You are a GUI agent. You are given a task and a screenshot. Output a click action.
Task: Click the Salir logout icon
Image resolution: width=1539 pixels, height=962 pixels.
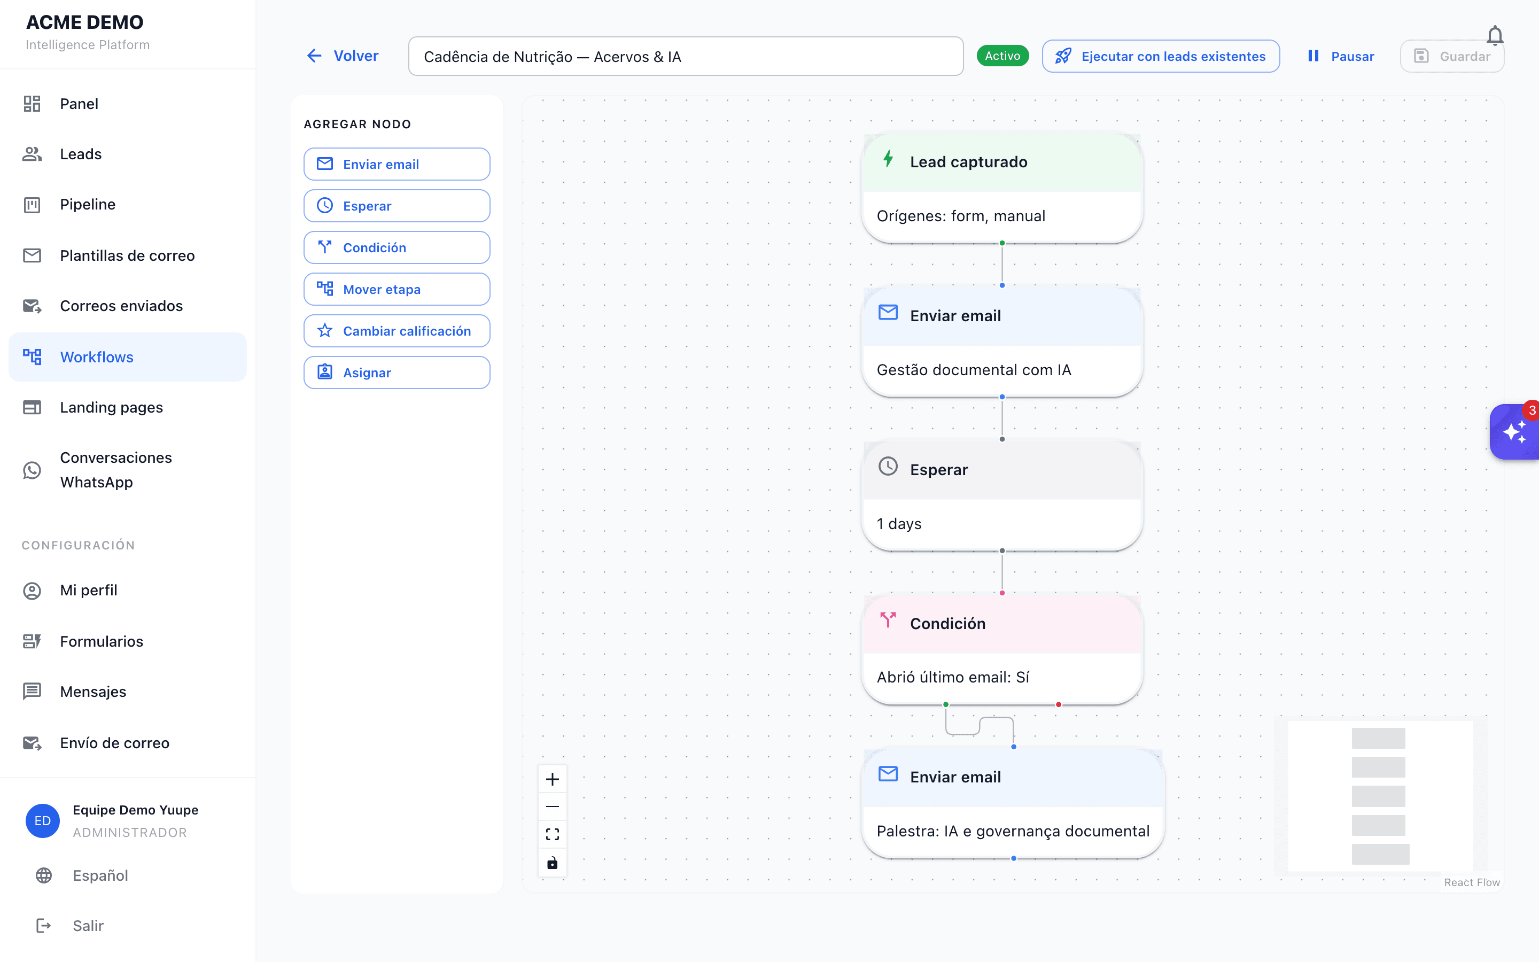44,926
